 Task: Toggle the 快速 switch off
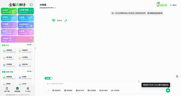49,78
